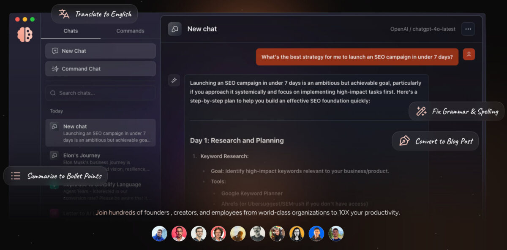This screenshot has width=507, height=250.
Task: Click the New Chat button
Action: tap(100, 51)
